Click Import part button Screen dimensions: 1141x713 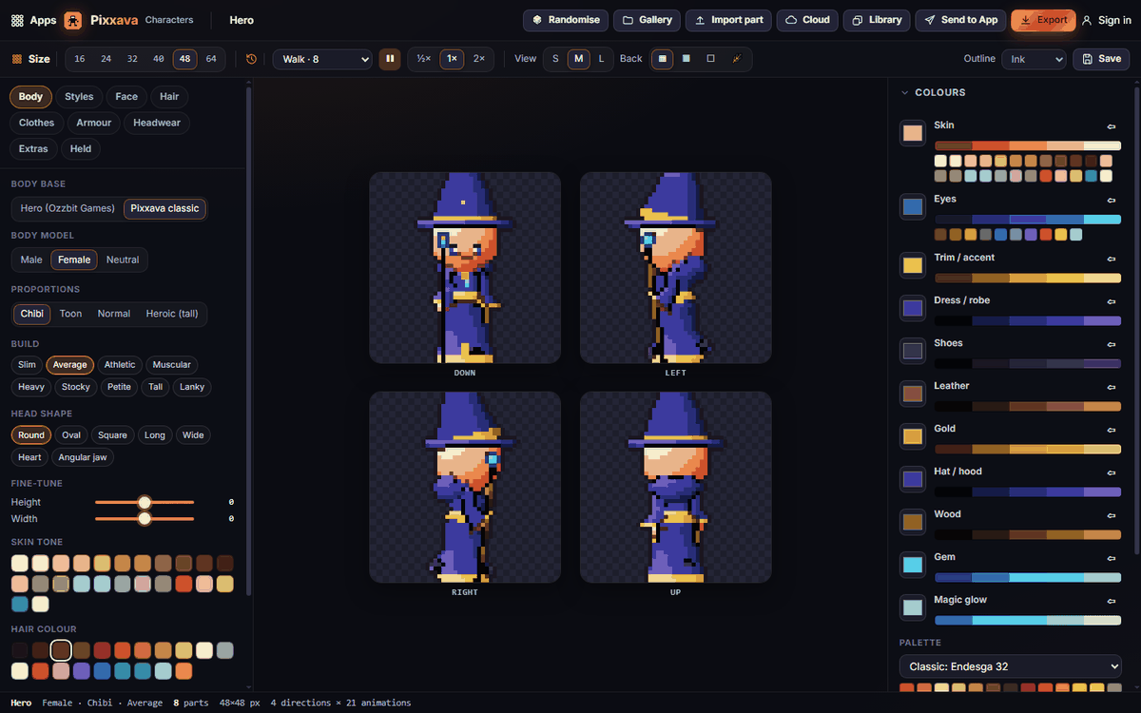[x=728, y=20]
